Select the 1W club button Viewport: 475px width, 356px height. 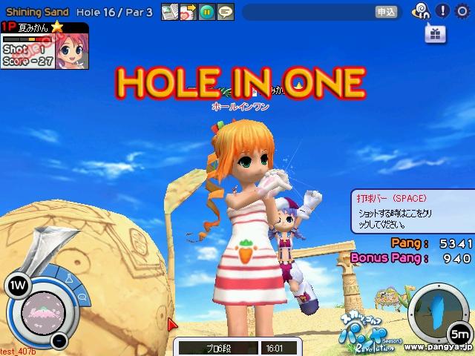click(x=18, y=286)
